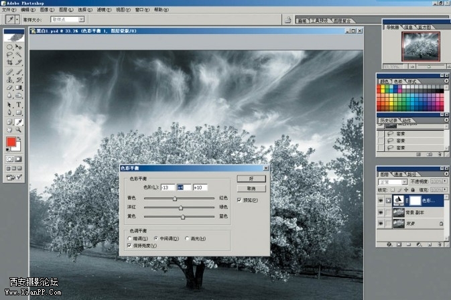Click the 好 (OK) button
451x300 pixels.
click(251, 179)
